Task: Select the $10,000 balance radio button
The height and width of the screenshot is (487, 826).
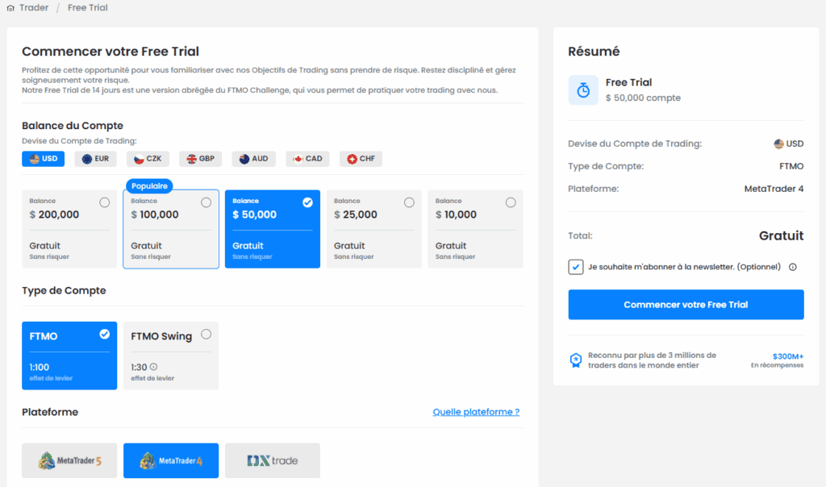Action: pyautogui.click(x=511, y=202)
